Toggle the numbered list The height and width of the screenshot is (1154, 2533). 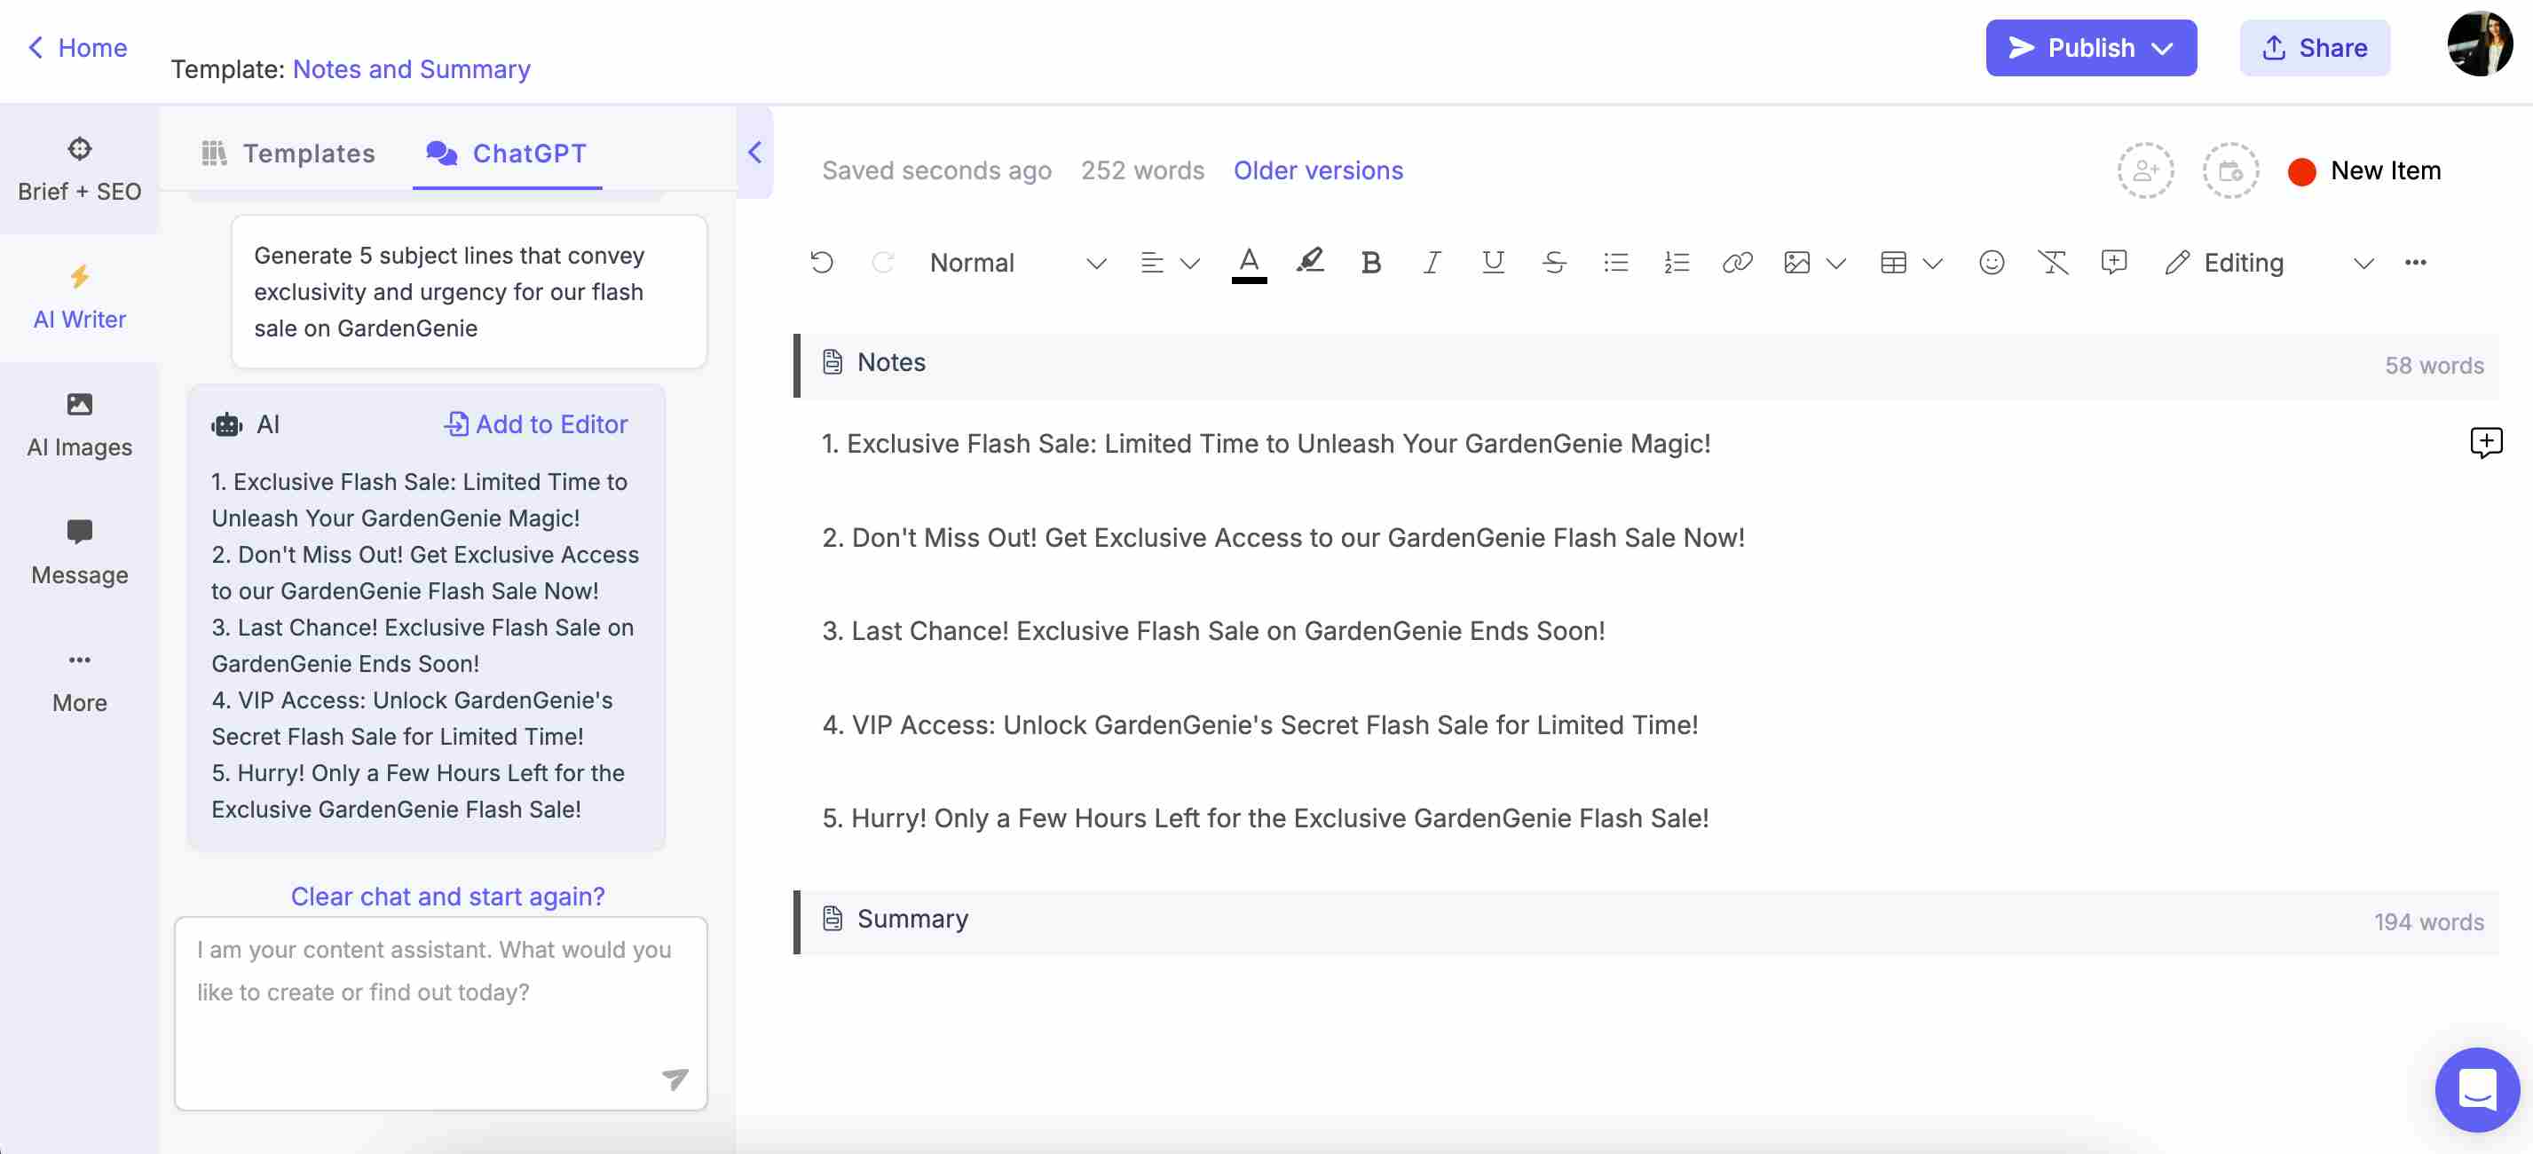pos(1677,263)
